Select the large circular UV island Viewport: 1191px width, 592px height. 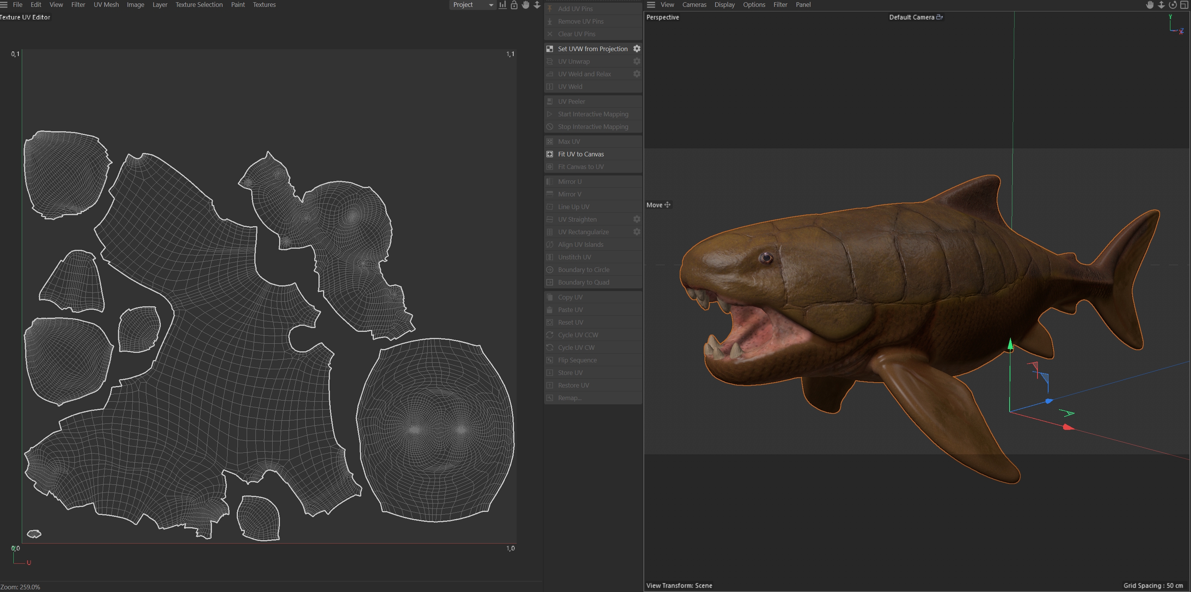point(435,430)
